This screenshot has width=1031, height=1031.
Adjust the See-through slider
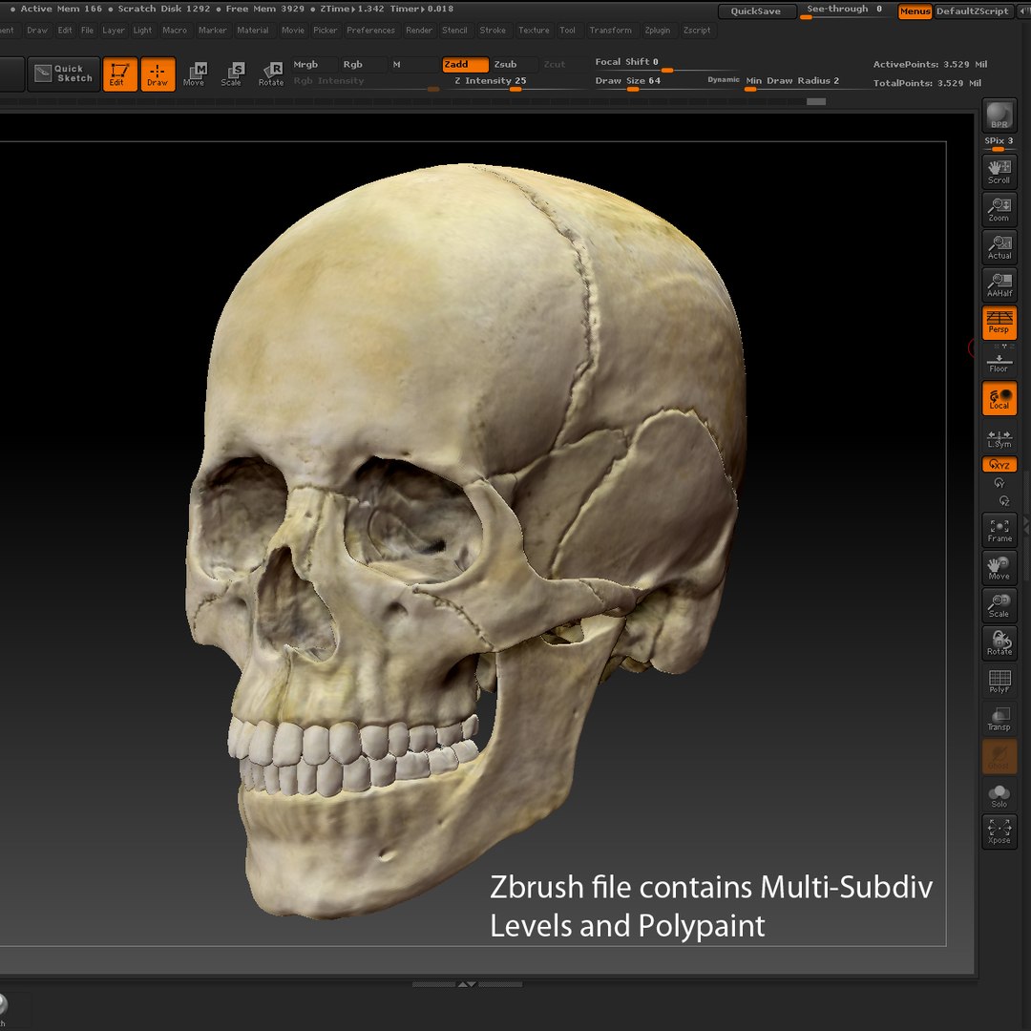tap(845, 11)
